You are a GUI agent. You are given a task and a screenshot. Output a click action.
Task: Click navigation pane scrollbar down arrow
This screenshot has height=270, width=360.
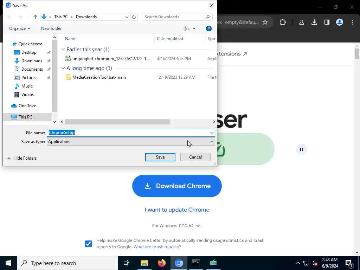click(54, 122)
